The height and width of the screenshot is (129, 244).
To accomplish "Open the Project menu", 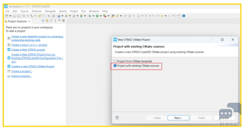I will pyautogui.click(x=74, y=11).
